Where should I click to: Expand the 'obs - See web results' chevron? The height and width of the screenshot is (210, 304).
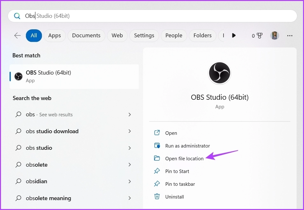click(x=130, y=114)
